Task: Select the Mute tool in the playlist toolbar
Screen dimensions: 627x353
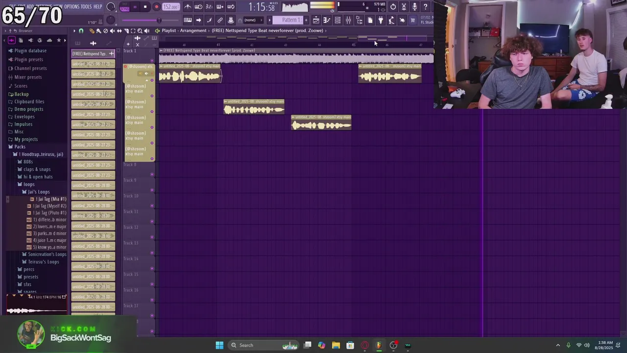Action: (112, 31)
